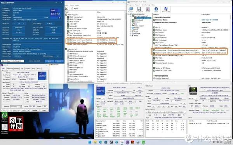The height and width of the screenshot is (145, 233).
Task: Open GPU #0 selector in HWiNFO summary
Action: 193,98
